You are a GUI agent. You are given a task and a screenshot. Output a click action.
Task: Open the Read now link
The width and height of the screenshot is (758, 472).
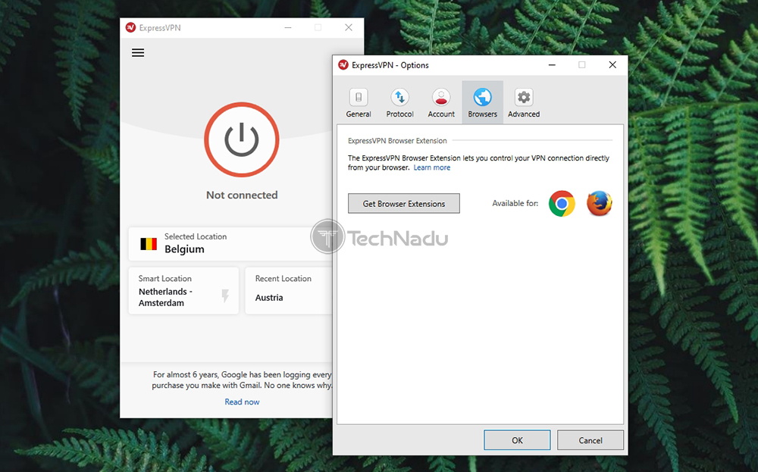[242, 402]
